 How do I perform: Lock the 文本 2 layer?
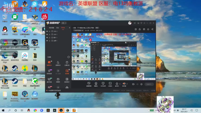point(49,31)
